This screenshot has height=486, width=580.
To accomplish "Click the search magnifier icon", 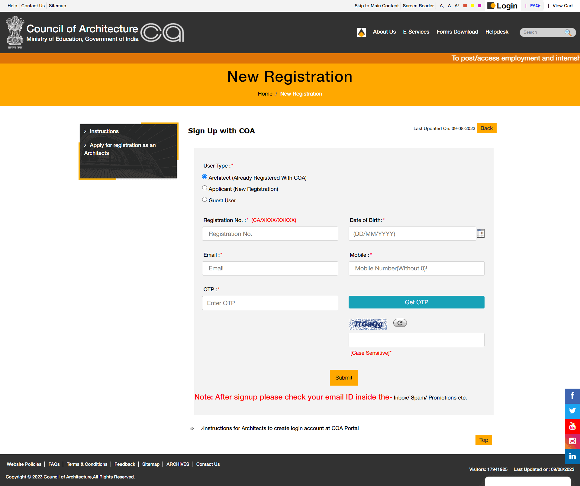I will [567, 32].
